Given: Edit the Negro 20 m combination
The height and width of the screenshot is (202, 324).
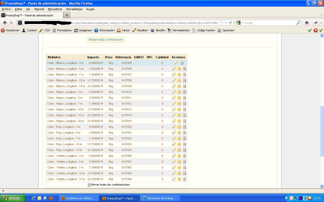Looking at the screenshot, I should tap(174, 121).
